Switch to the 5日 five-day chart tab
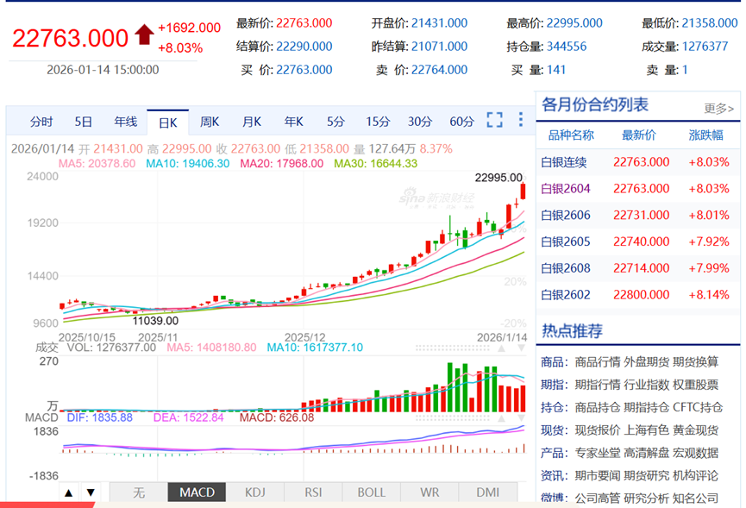746x508 pixels. (82, 122)
